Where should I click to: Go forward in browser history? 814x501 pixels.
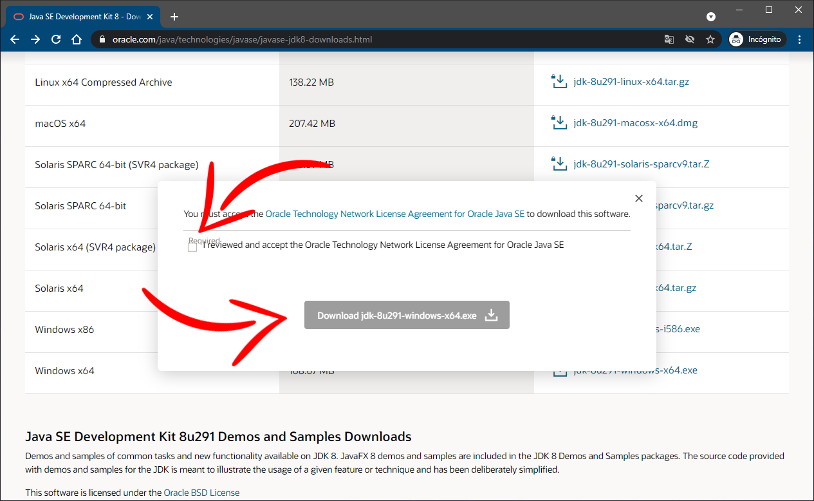pos(35,39)
